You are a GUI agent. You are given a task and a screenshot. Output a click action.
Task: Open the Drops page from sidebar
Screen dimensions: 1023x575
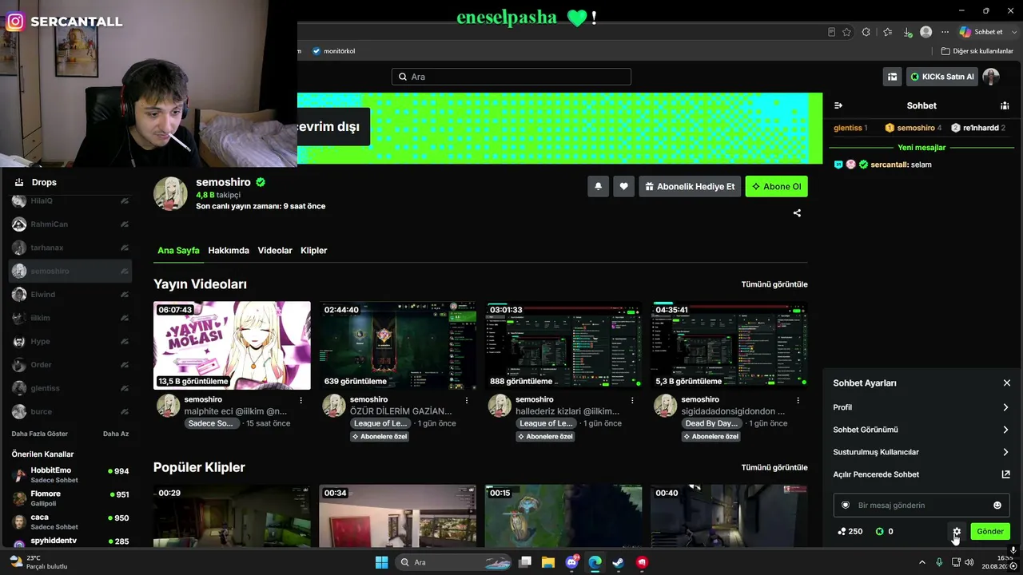pyautogui.click(x=36, y=182)
